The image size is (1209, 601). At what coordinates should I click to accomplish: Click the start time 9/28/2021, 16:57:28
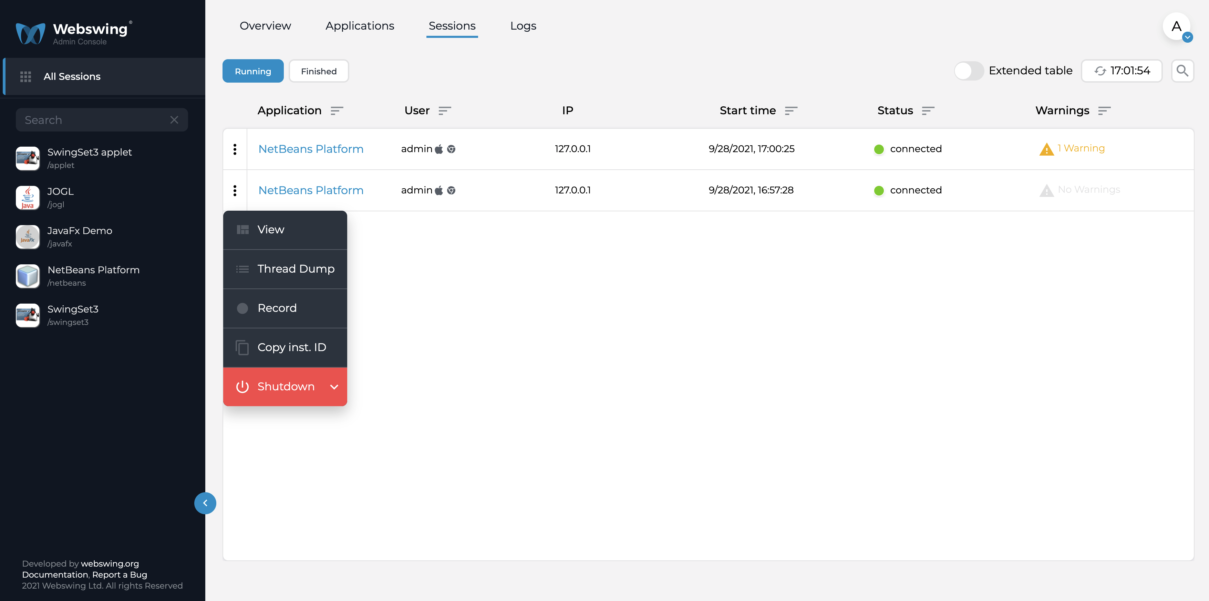point(751,190)
